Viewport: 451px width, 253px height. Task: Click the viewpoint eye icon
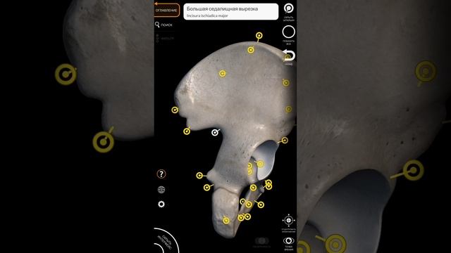[288, 240]
